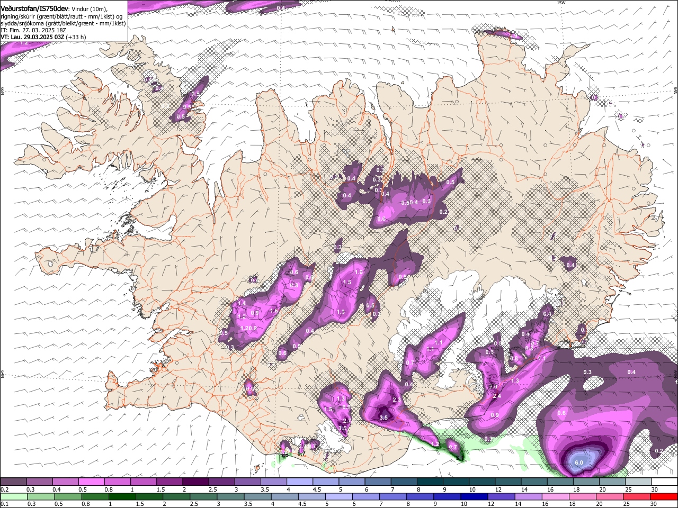This screenshot has width=678, height=508.
Task: Click the 2.0 precipitation label on the map
Action: click(493, 386)
